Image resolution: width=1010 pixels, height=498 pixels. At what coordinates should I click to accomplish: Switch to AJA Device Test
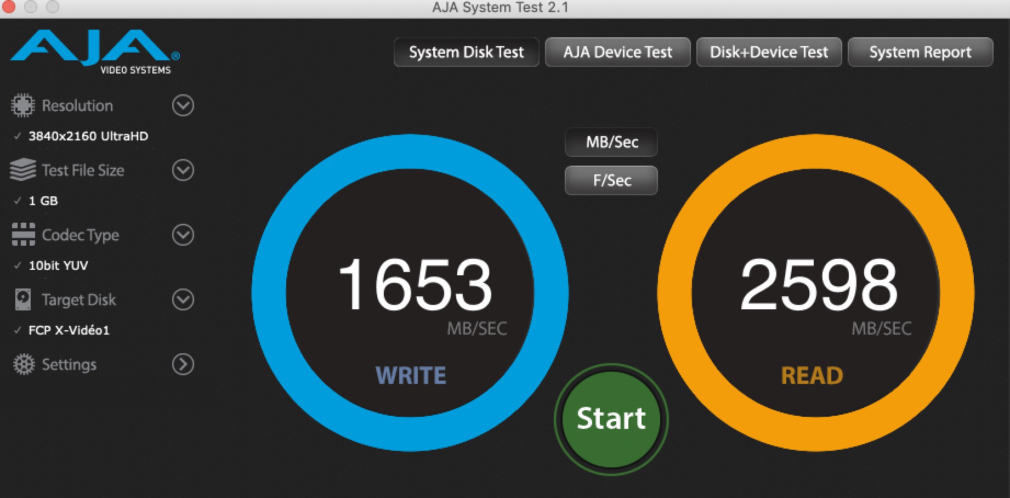coord(618,52)
